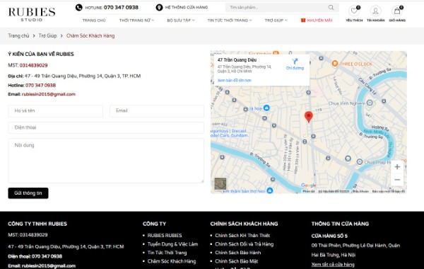Click Xem bản đồ lớn hơn link

click(x=234, y=80)
